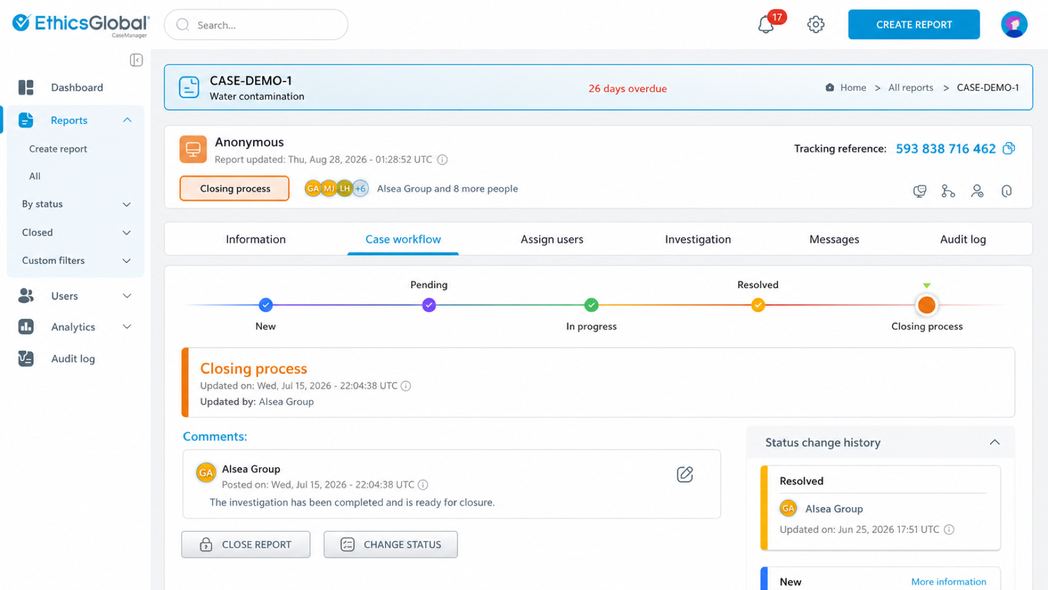1048x590 pixels.
Task: Click the GA avatar in assignee list
Action: (313, 189)
